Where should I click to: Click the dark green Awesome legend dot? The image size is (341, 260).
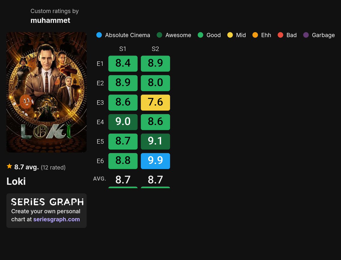[x=159, y=35]
